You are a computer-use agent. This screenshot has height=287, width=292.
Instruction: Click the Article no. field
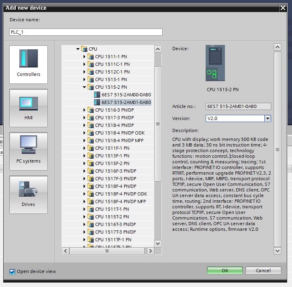(238, 106)
